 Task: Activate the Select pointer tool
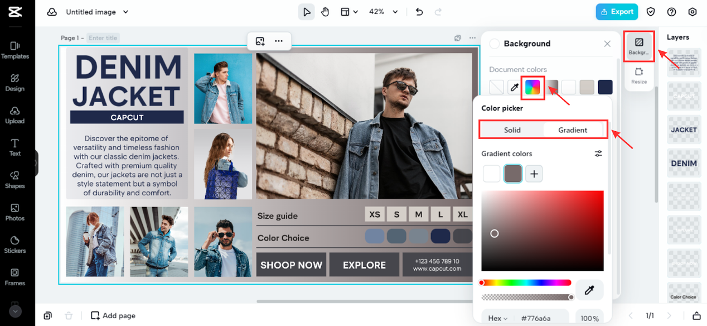(x=306, y=12)
